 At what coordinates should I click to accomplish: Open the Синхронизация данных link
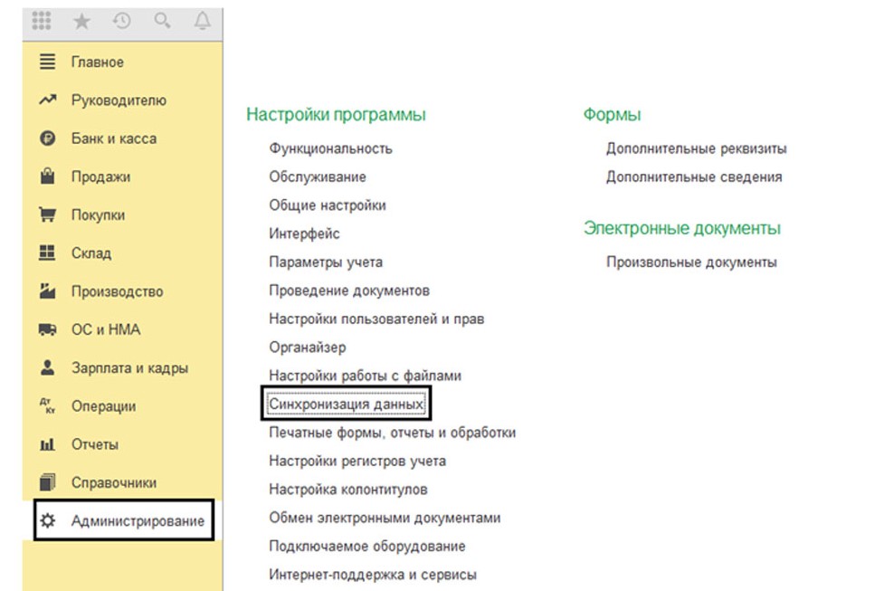[346, 405]
